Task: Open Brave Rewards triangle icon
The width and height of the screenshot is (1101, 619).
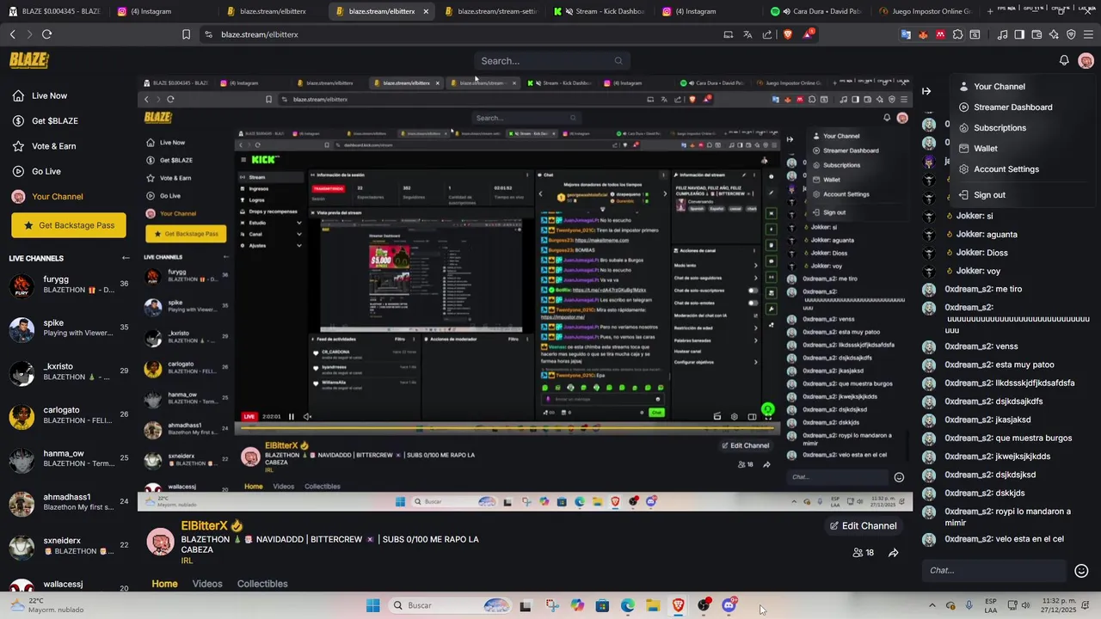Action: (809, 34)
